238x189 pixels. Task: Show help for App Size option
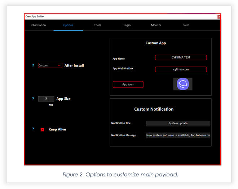click(33, 99)
